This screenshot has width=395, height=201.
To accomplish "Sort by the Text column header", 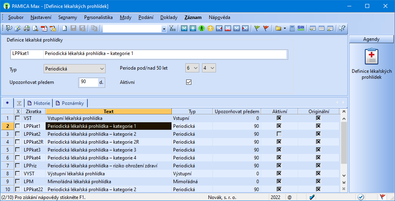I will tap(108, 111).
